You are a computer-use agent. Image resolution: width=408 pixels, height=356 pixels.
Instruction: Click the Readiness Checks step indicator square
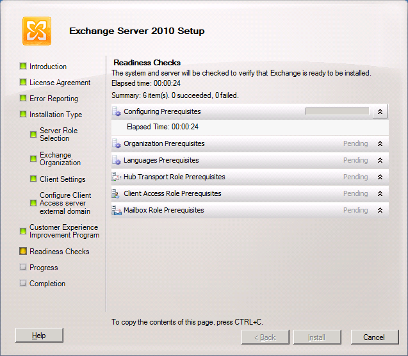point(23,252)
